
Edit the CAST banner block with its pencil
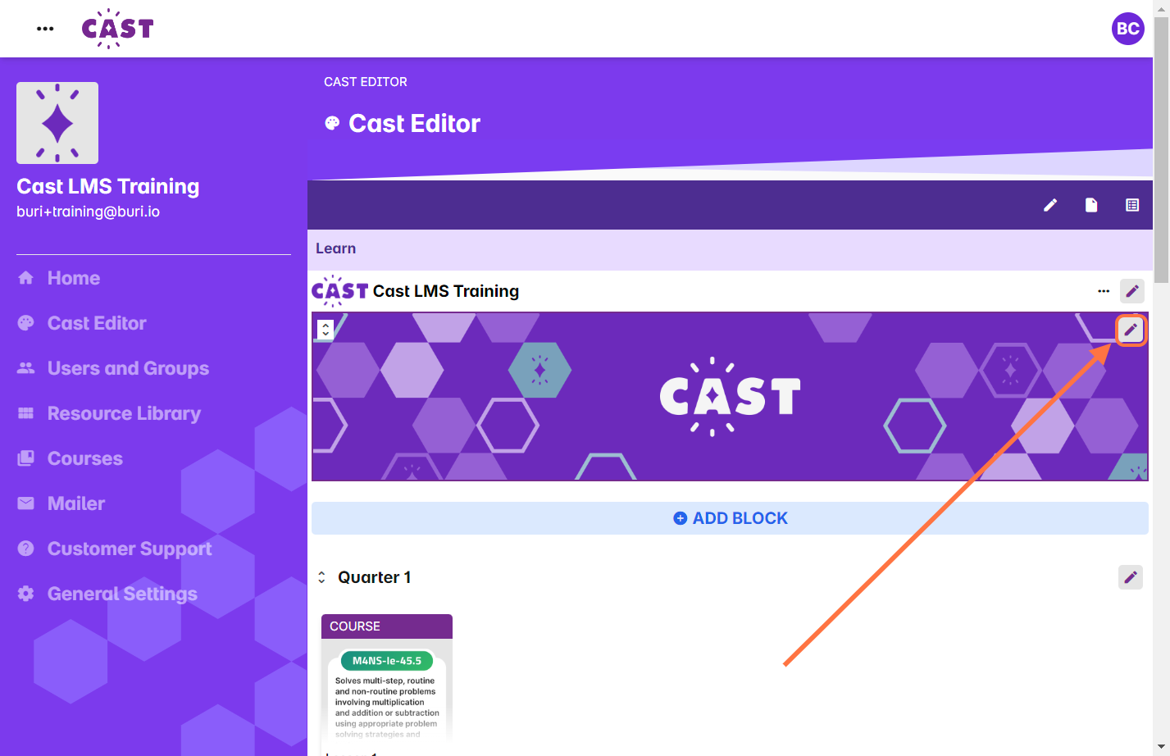click(x=1131, y=330)
